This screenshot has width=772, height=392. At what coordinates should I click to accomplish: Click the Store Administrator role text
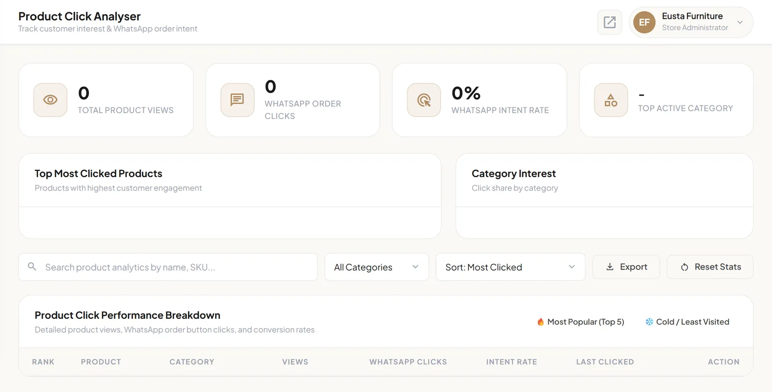click(x=695, y=27)
